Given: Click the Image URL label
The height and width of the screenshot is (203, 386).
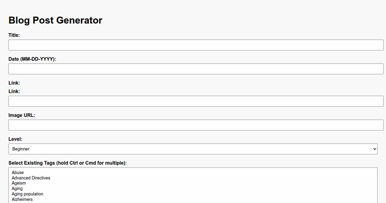Looking at the screenshot, I should (x=22, y=115).
